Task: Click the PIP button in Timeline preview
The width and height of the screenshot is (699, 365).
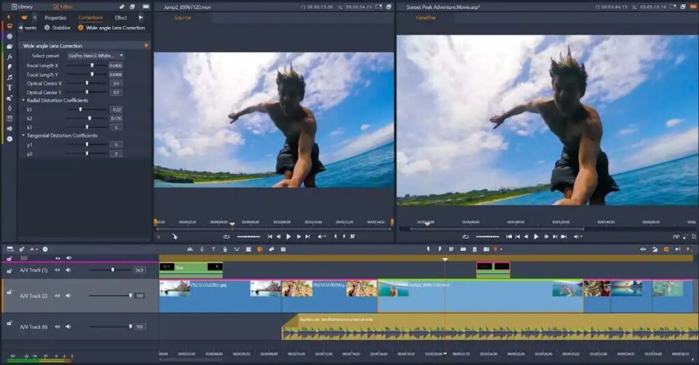Action: coord(676,237)
